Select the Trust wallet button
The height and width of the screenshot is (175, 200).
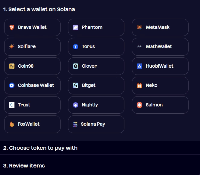32,105
